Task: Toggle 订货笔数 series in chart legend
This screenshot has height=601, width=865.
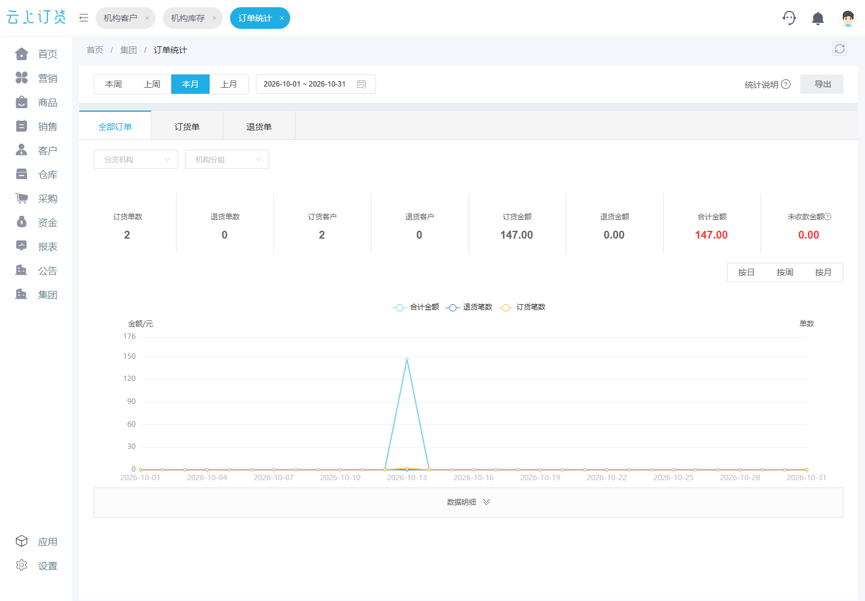Action: 522,307
